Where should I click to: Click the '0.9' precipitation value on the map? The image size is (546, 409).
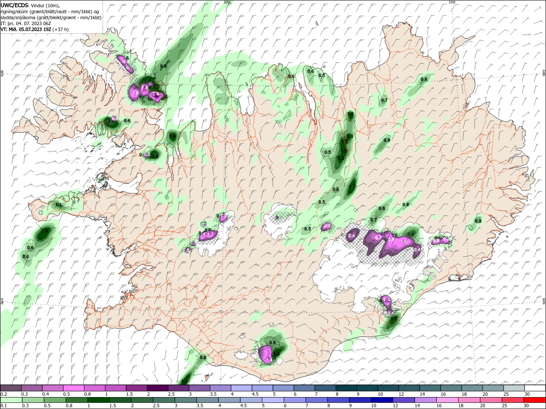pos(387,140)
